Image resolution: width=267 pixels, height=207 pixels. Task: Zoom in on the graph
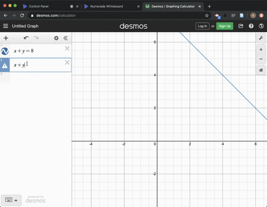(261, 50)
